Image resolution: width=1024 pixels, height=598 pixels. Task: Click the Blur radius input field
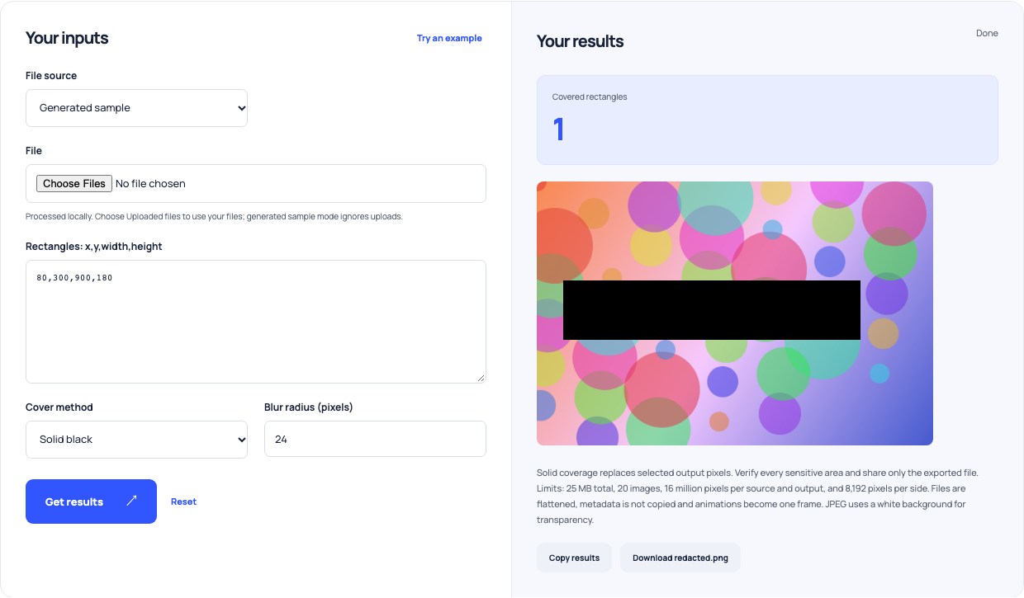(x=375, y=440)
